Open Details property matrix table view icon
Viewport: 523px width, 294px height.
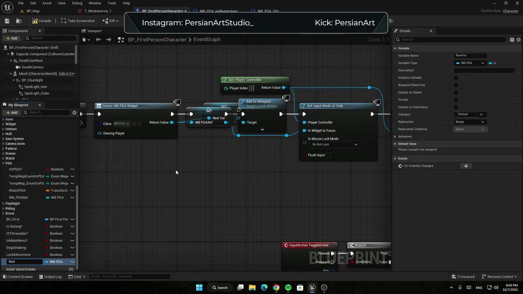512,40
